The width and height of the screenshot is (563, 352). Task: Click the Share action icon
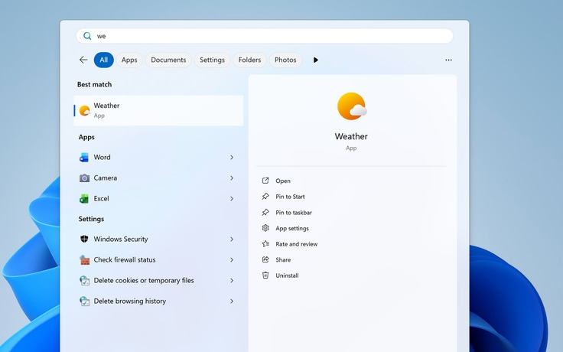(x=265, y=259)
